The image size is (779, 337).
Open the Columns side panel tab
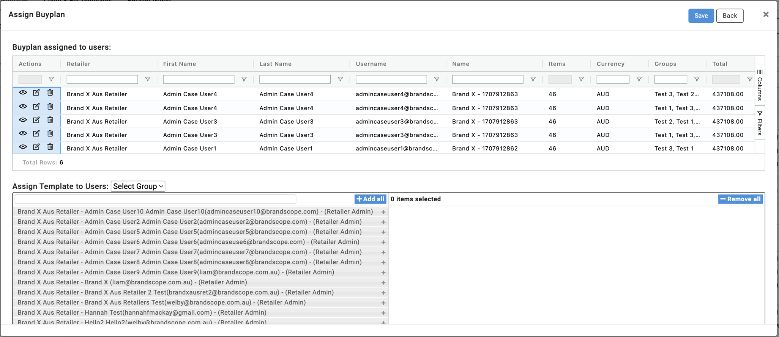pos(760,85)
